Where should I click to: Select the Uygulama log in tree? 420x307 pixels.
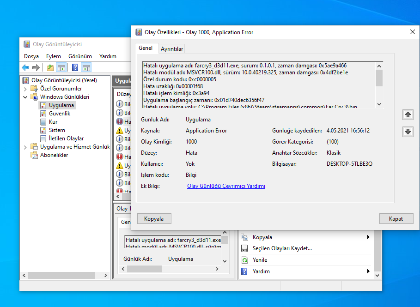[61, 105]
